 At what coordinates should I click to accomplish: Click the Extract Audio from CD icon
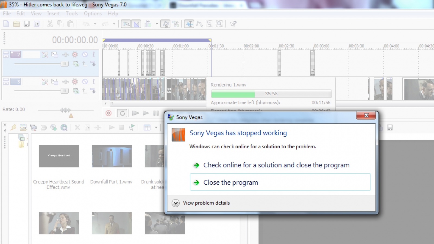click(x=54, y=127)
